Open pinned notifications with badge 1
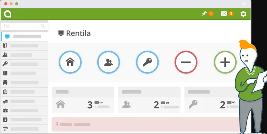 tap(207, 14)
